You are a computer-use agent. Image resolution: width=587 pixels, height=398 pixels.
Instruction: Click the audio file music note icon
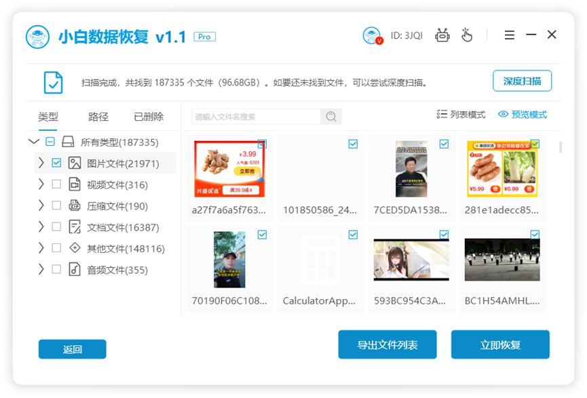[75, 269]
